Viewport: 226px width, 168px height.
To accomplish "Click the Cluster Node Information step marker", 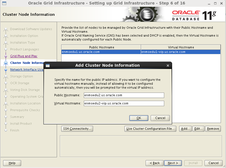I will tap(6, 63).
